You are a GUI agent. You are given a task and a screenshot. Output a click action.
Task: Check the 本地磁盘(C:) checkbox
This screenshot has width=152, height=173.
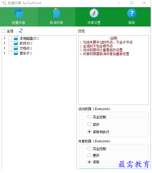(10, 38)
